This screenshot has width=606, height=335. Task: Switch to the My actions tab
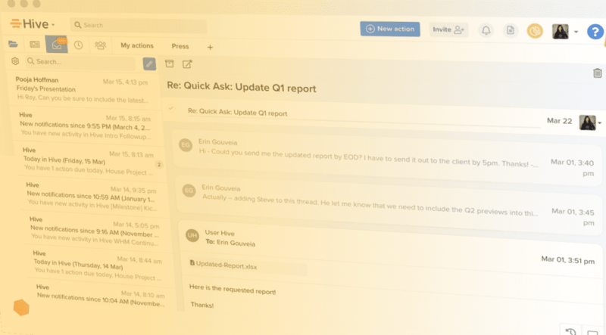click(137, 45)
